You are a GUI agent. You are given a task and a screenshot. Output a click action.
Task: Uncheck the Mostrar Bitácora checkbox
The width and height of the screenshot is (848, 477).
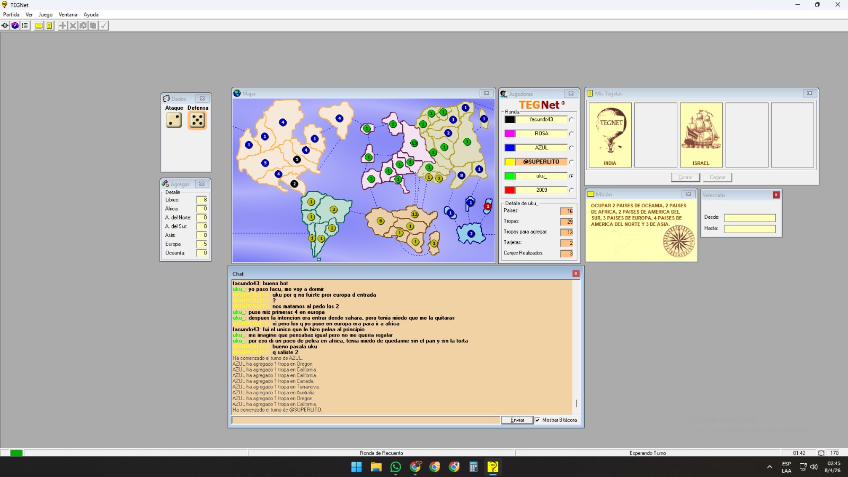(x=537, y=420)
